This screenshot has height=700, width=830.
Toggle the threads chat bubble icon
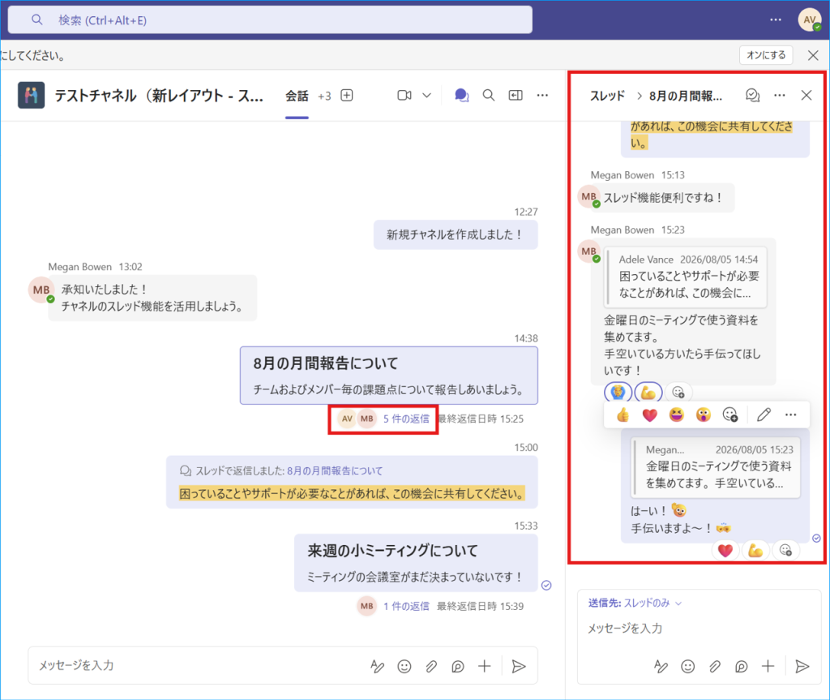click(x=461, y=96)
